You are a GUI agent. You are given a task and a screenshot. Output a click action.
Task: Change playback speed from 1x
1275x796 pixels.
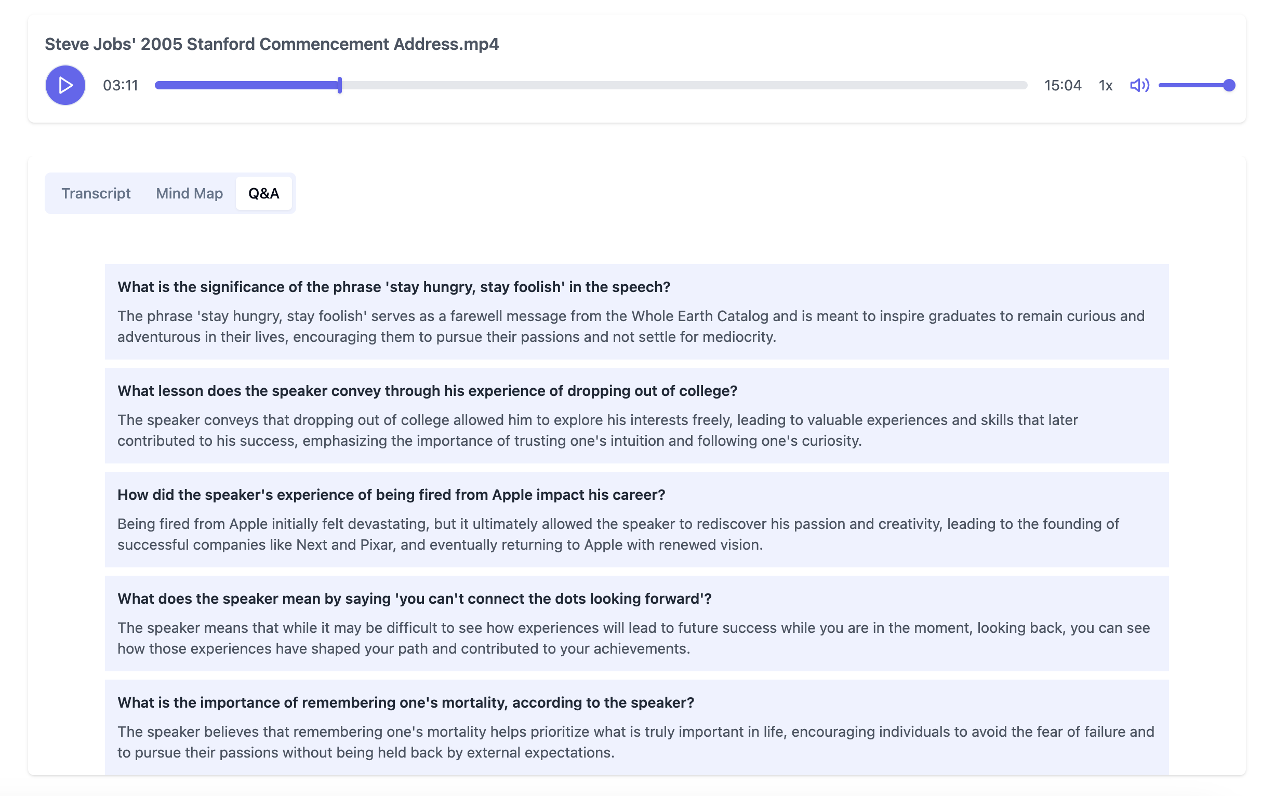(x=1105, y=85)
